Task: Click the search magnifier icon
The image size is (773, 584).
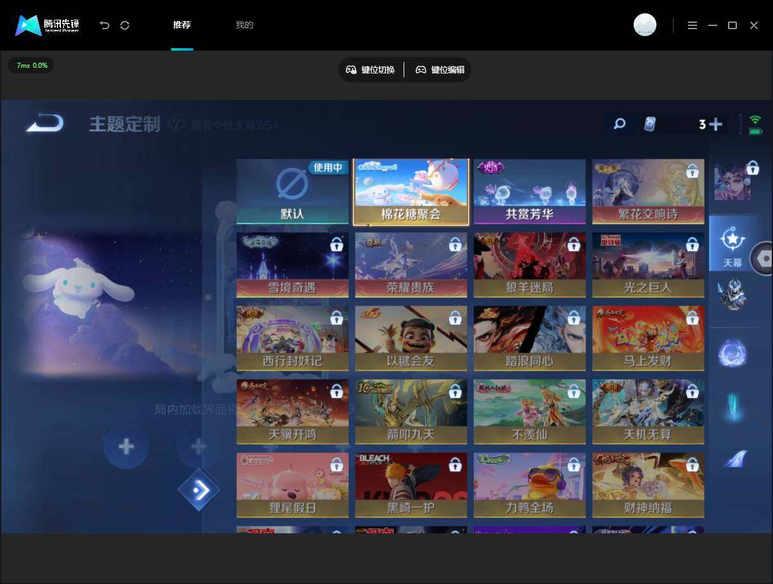Action: [620, 124]
